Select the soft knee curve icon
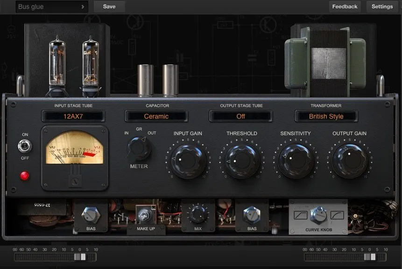The width and height of the screenshot is (402, 269). [337, 215]
